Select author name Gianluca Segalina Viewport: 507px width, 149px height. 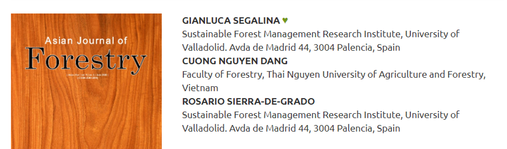click(231, 21)
